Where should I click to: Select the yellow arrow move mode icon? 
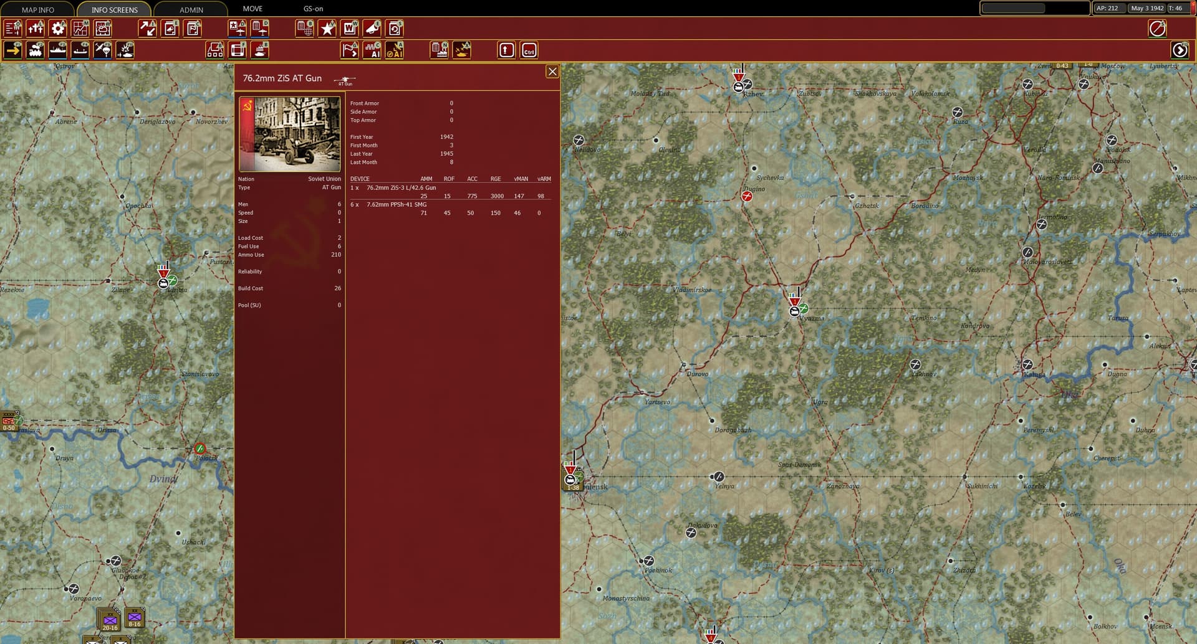13,50
